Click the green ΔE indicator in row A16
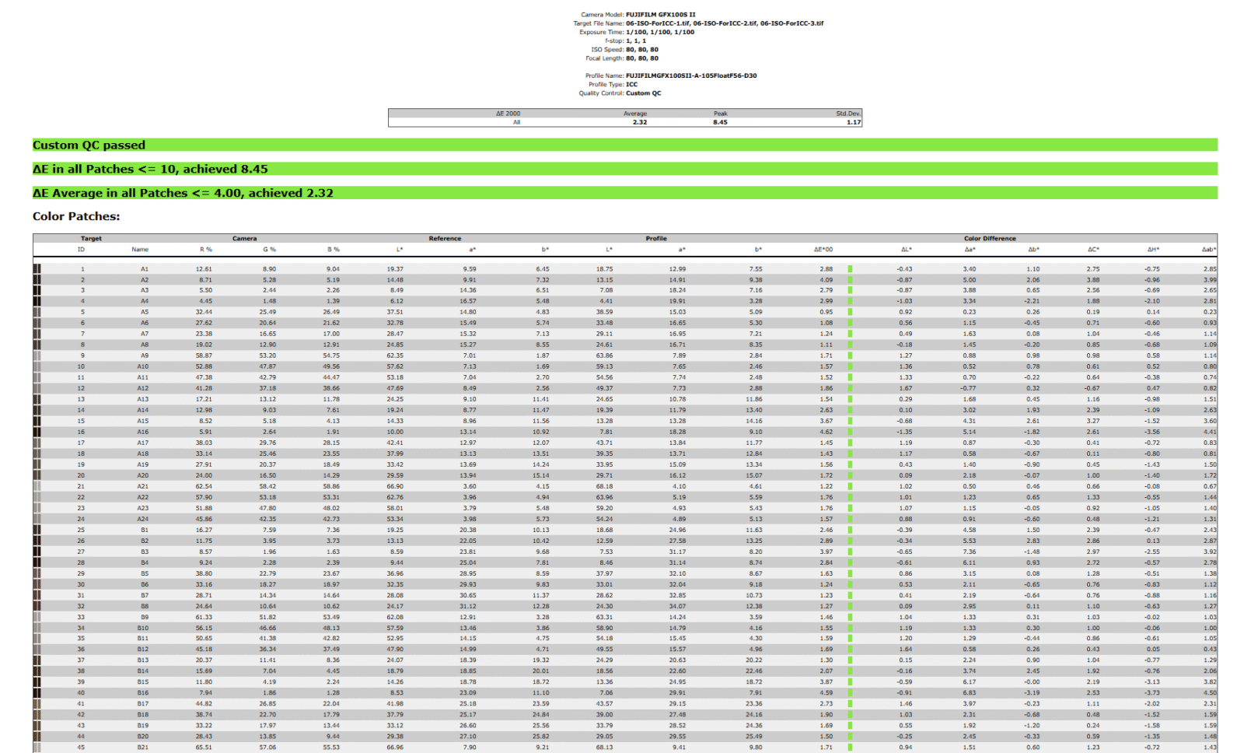The image size is (1244, 753). pyautogui.click(x=850, y=432)
